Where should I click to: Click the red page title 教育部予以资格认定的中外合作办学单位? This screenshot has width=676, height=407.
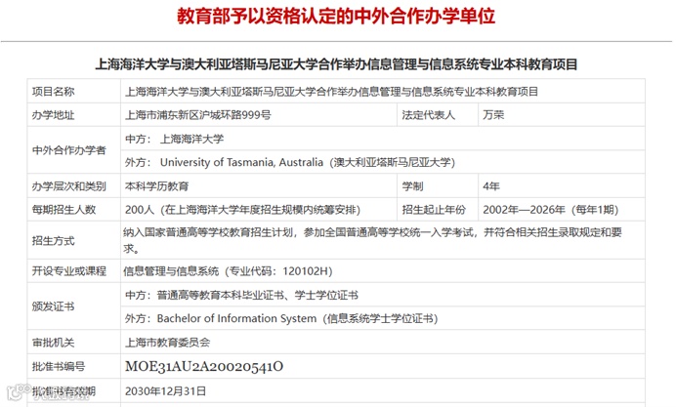pyautogui.click(x=336, y=17)
